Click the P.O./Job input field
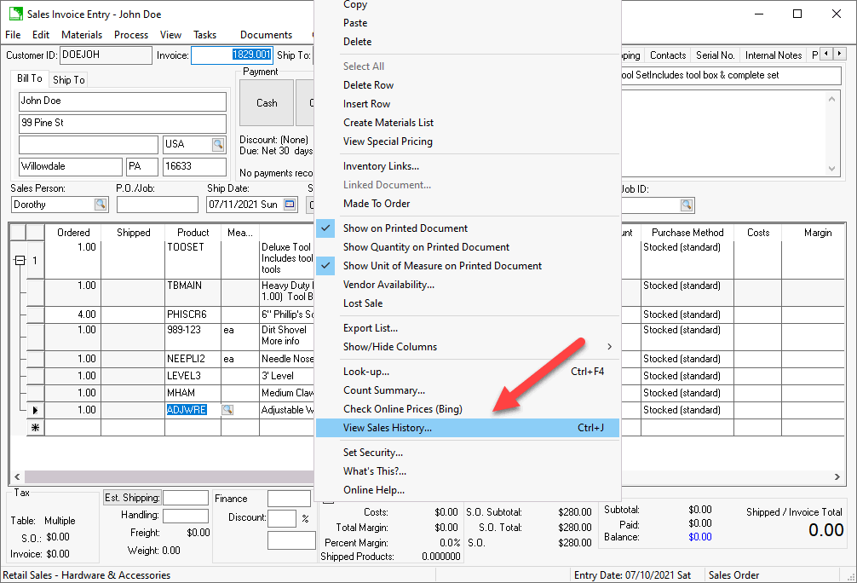The height and width of the screenshot is (583, 857). click(x=157, y=205)
